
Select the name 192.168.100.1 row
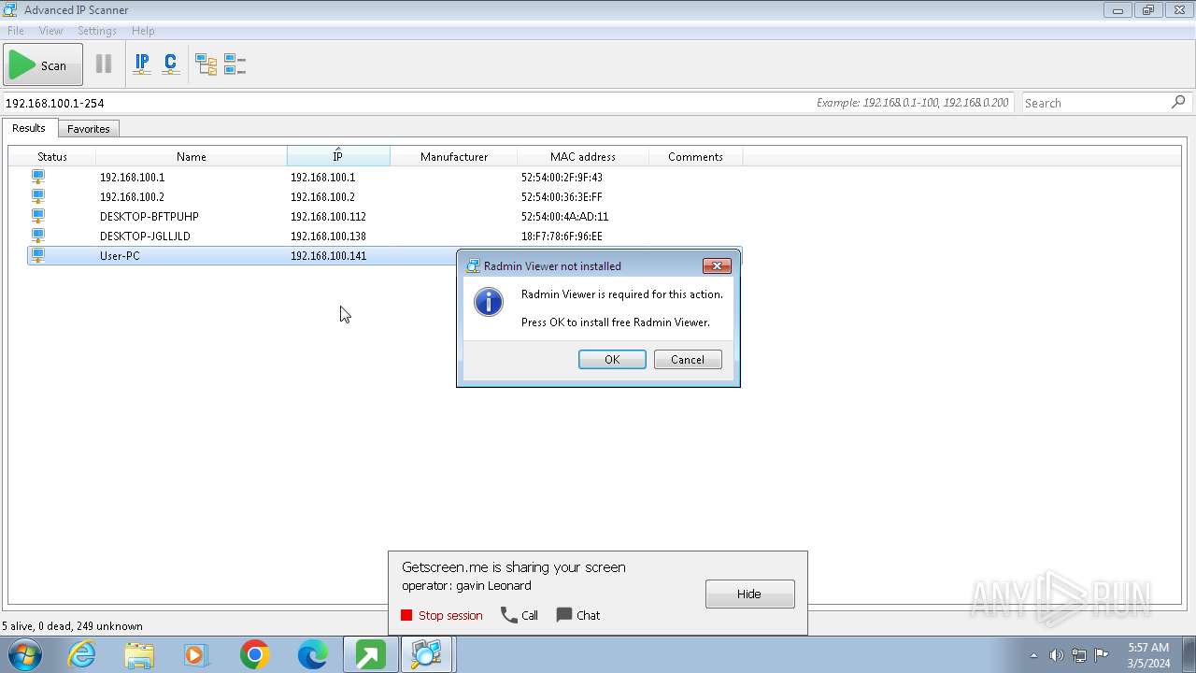click(x=132, y=177)
